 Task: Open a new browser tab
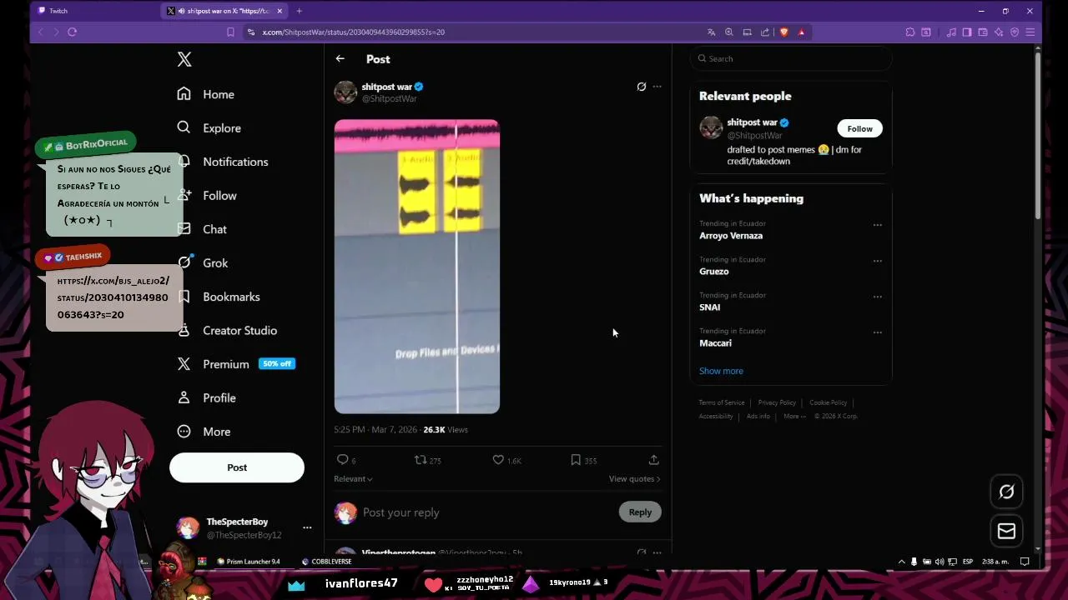299,11
